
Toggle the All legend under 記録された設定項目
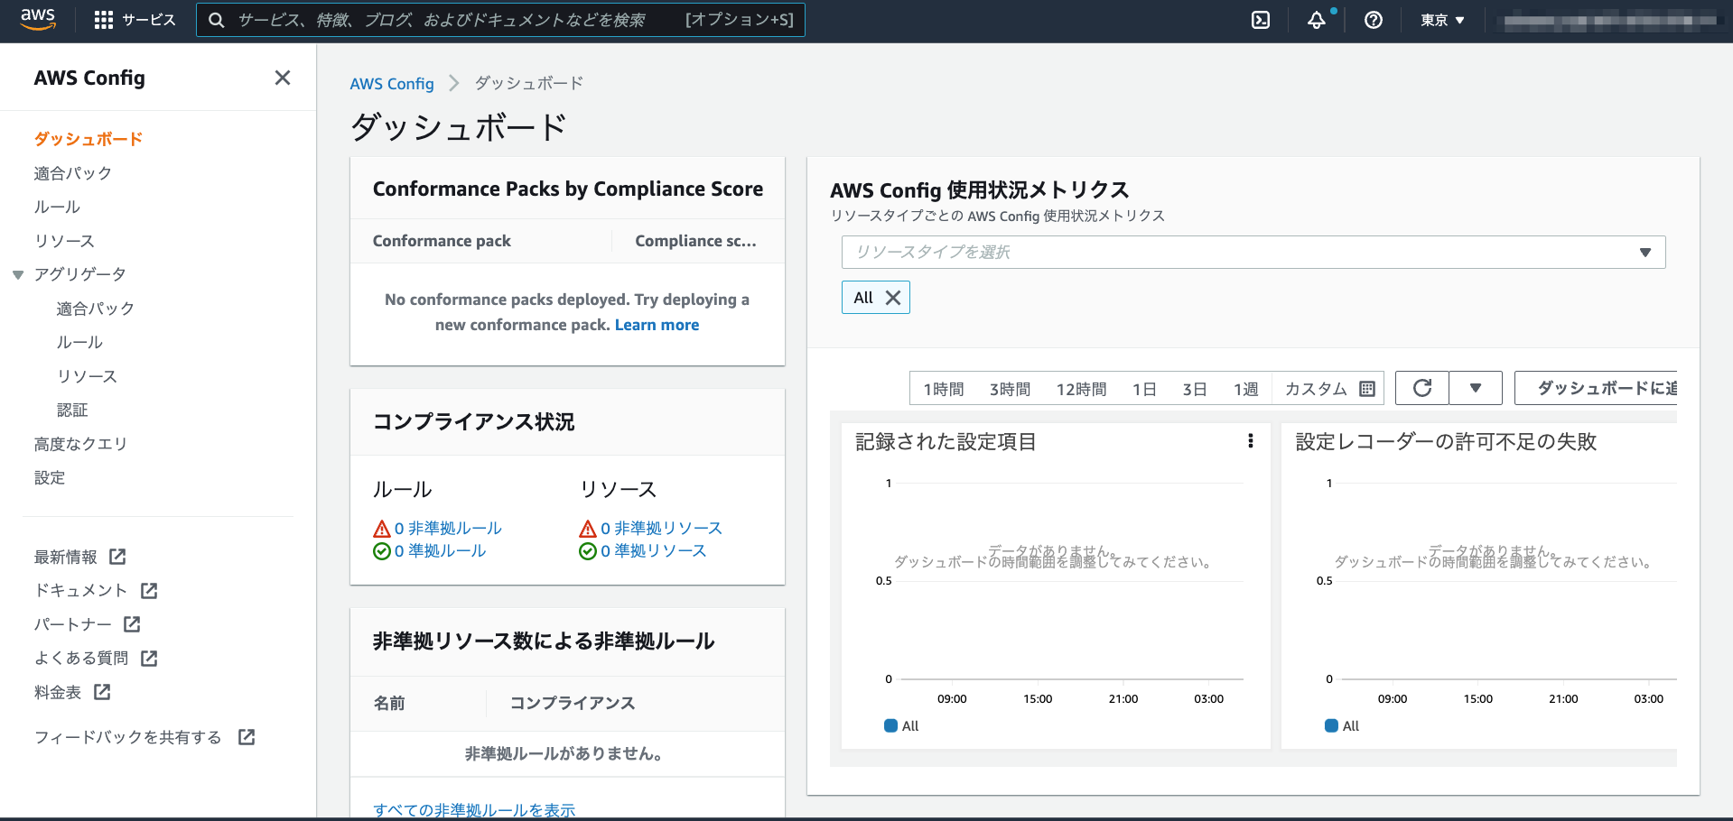[900, 725]
